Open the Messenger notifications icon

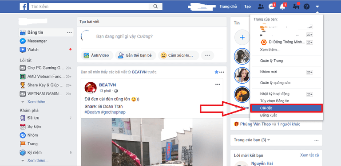pyautogui.click(x=272, y=7)
